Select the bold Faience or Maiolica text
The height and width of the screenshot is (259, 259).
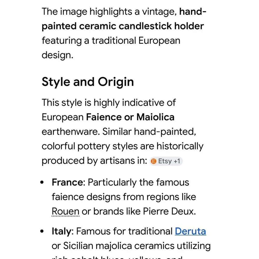coord(130,117)
